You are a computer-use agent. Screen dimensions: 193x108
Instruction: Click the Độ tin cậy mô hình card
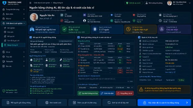[x=75, y=29]
